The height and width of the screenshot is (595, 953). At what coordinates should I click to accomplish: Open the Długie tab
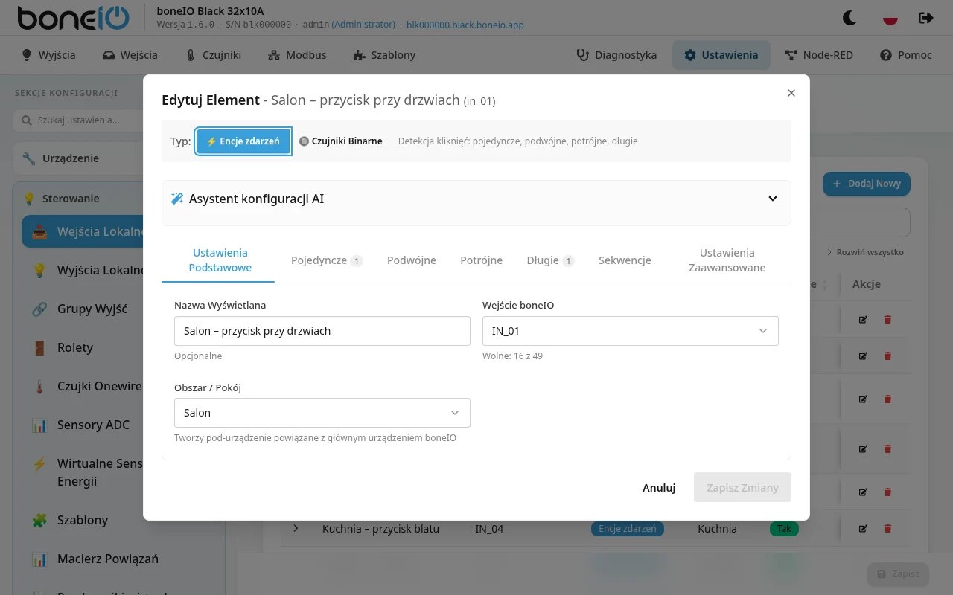[550, 260]
